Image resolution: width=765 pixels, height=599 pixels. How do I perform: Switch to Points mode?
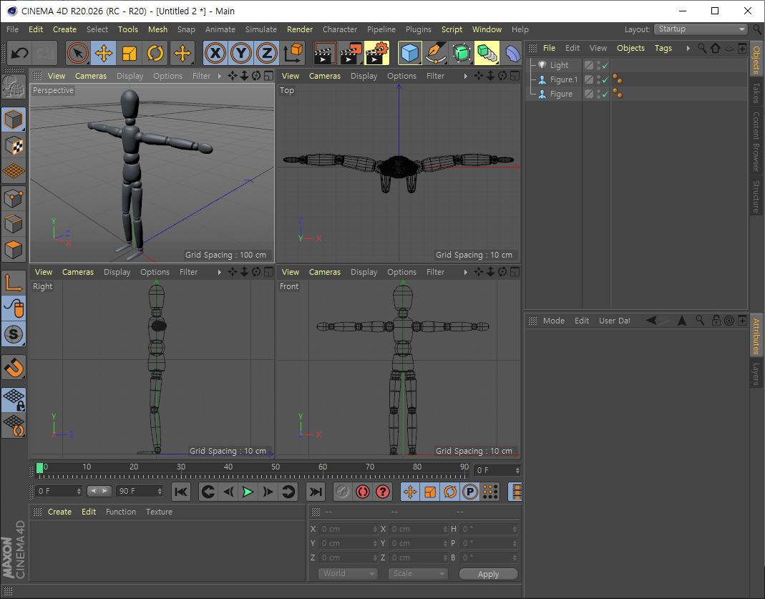click(x=14, y=198)
